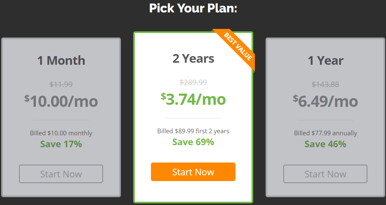Click the Save 46% label
Screen dimensions: 386x205
pyautogui.click(x=325, y=144)
